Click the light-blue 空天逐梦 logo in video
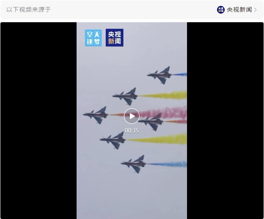The height and width of the screenshot is (219, 264). [x=93, y=38]
